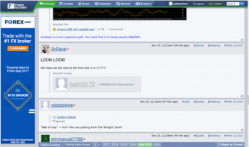Edit post 111,614

click(186, 102)
